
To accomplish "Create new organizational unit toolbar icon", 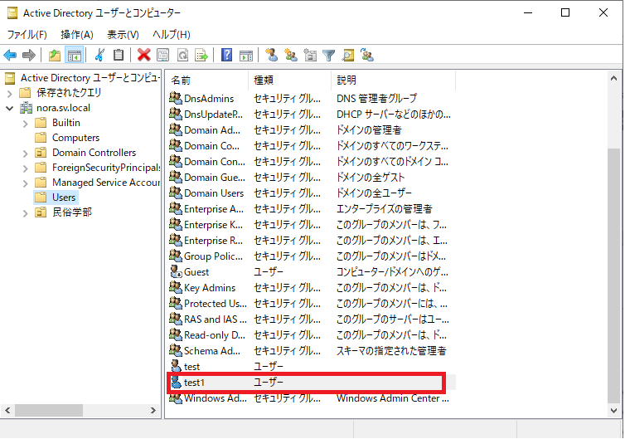I will [x=310, y=55].
